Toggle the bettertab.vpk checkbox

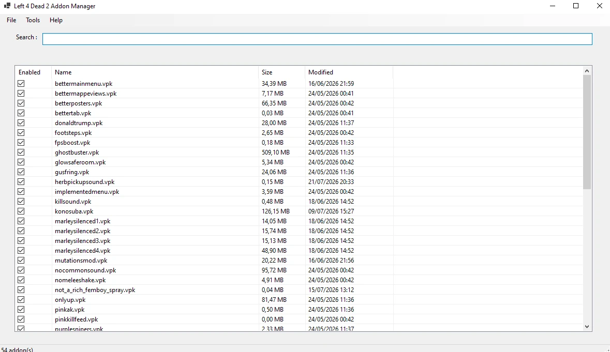[21, 113]
